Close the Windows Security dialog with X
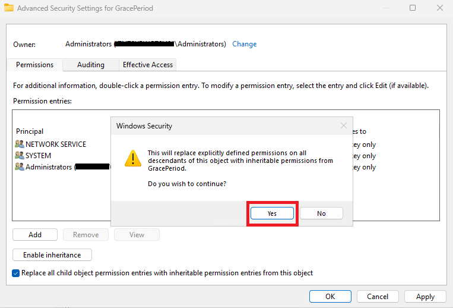This screenshot has width=453, height=308. (343, 125)
